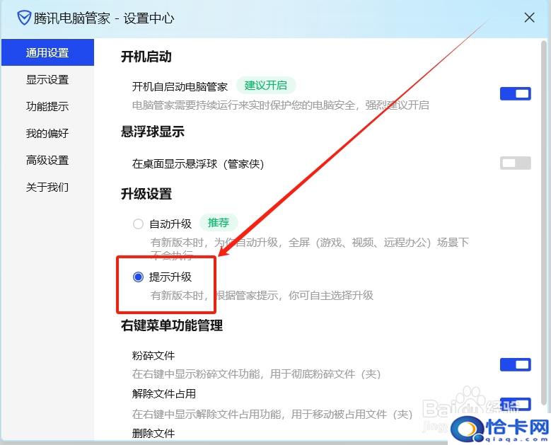551x445 pixels.
Task: Toggle the 粉碎文件 right-click menu switch
Action: (x=515, y=364)
